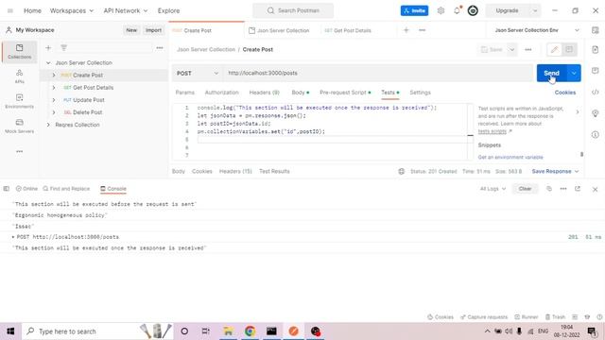Open console more options ellipsis
The width and height of the screenshot is (605, 340).
coord(563,189)
